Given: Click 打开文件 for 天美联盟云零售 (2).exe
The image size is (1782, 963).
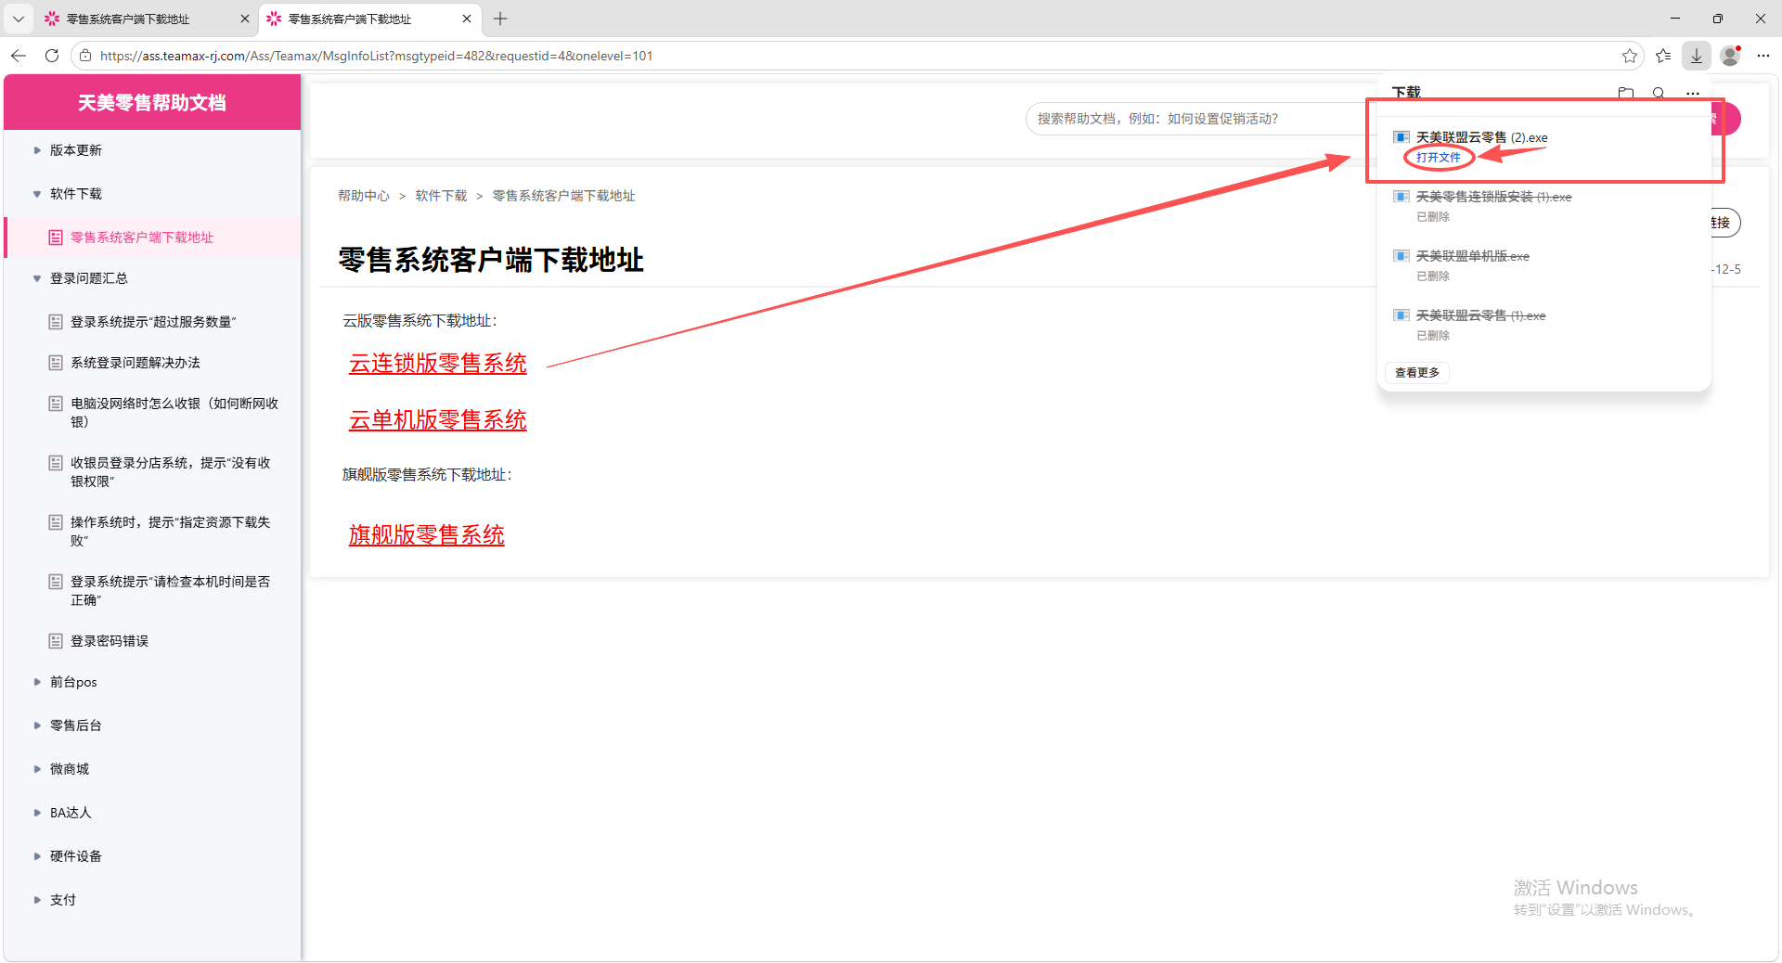Looking at the screenshot, I should pyautogui.click(x=1439, y=158).
